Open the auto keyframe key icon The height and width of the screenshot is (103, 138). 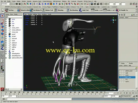click(134, 96)
